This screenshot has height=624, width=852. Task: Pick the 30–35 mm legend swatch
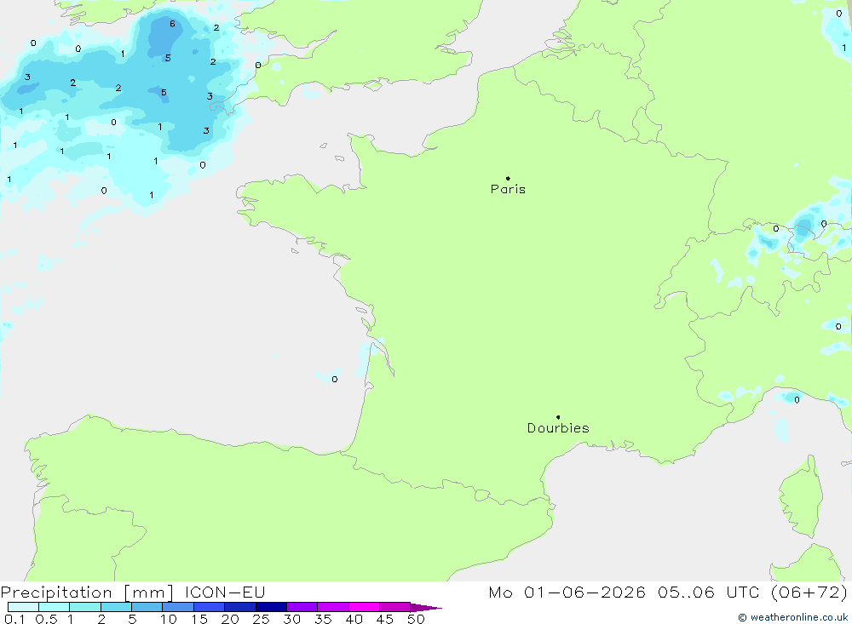point(302,607)
